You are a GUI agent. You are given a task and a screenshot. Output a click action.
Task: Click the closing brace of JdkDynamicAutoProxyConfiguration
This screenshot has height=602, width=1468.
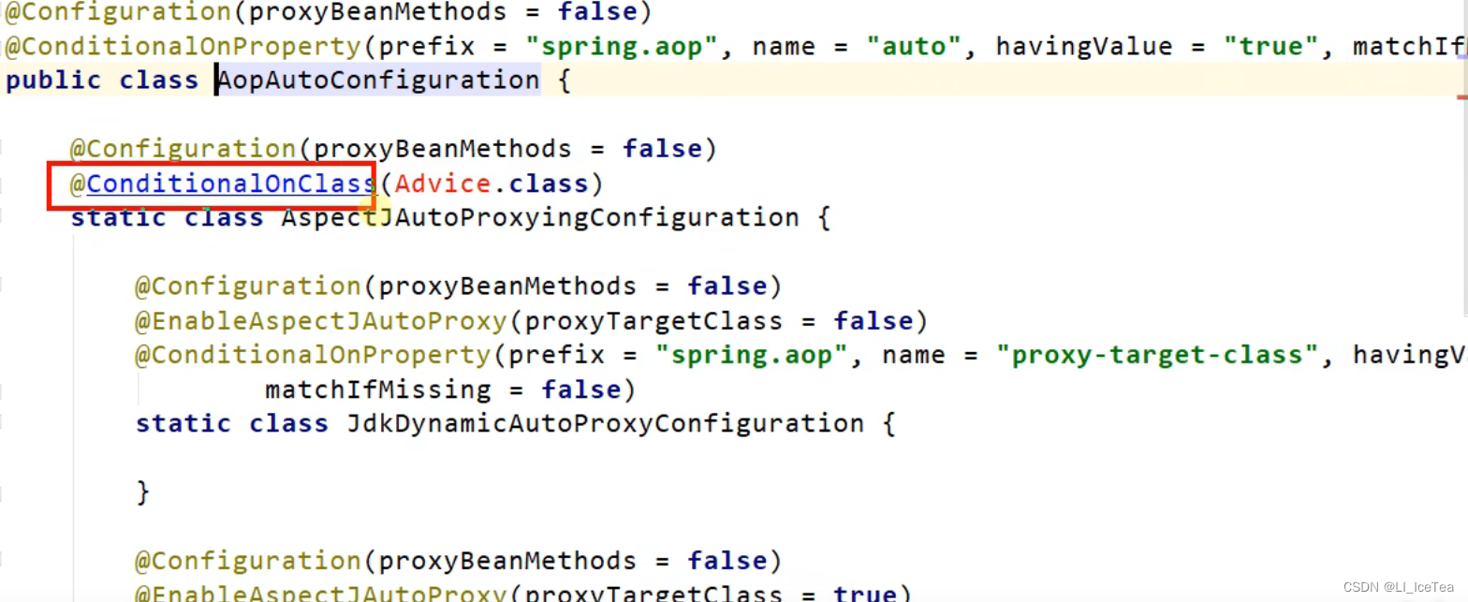(x=143, y=492)
